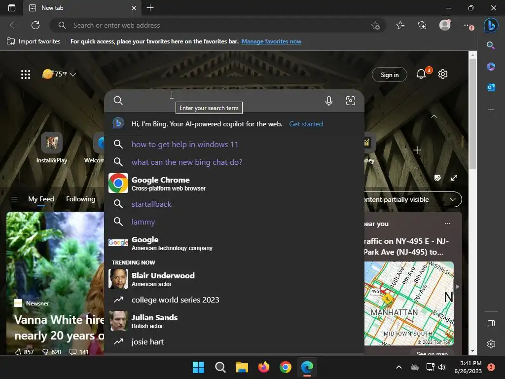Open comments on the Vanna White article
The height and width of the screenshot is (379, 505).
pos(79,352)
